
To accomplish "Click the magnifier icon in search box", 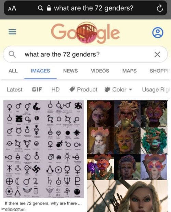I will point(12,54).
